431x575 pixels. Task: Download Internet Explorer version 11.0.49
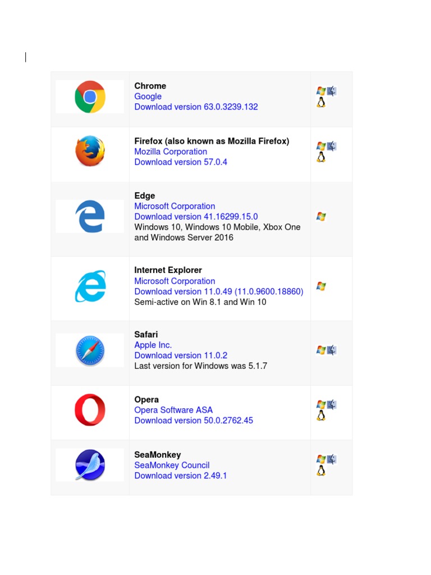click(218, 291)
